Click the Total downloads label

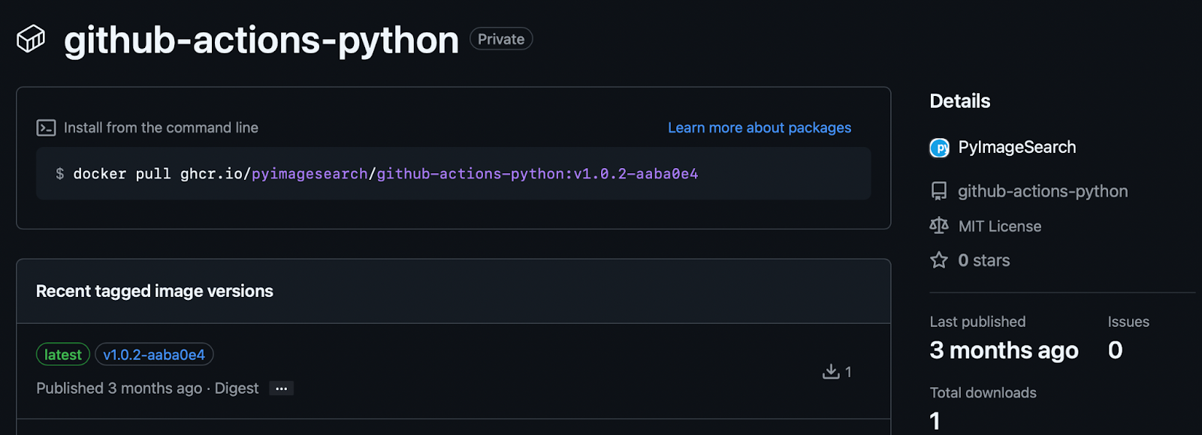983,393
